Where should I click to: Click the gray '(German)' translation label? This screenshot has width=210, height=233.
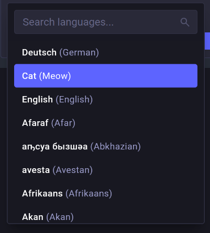[x=79, y=52]
